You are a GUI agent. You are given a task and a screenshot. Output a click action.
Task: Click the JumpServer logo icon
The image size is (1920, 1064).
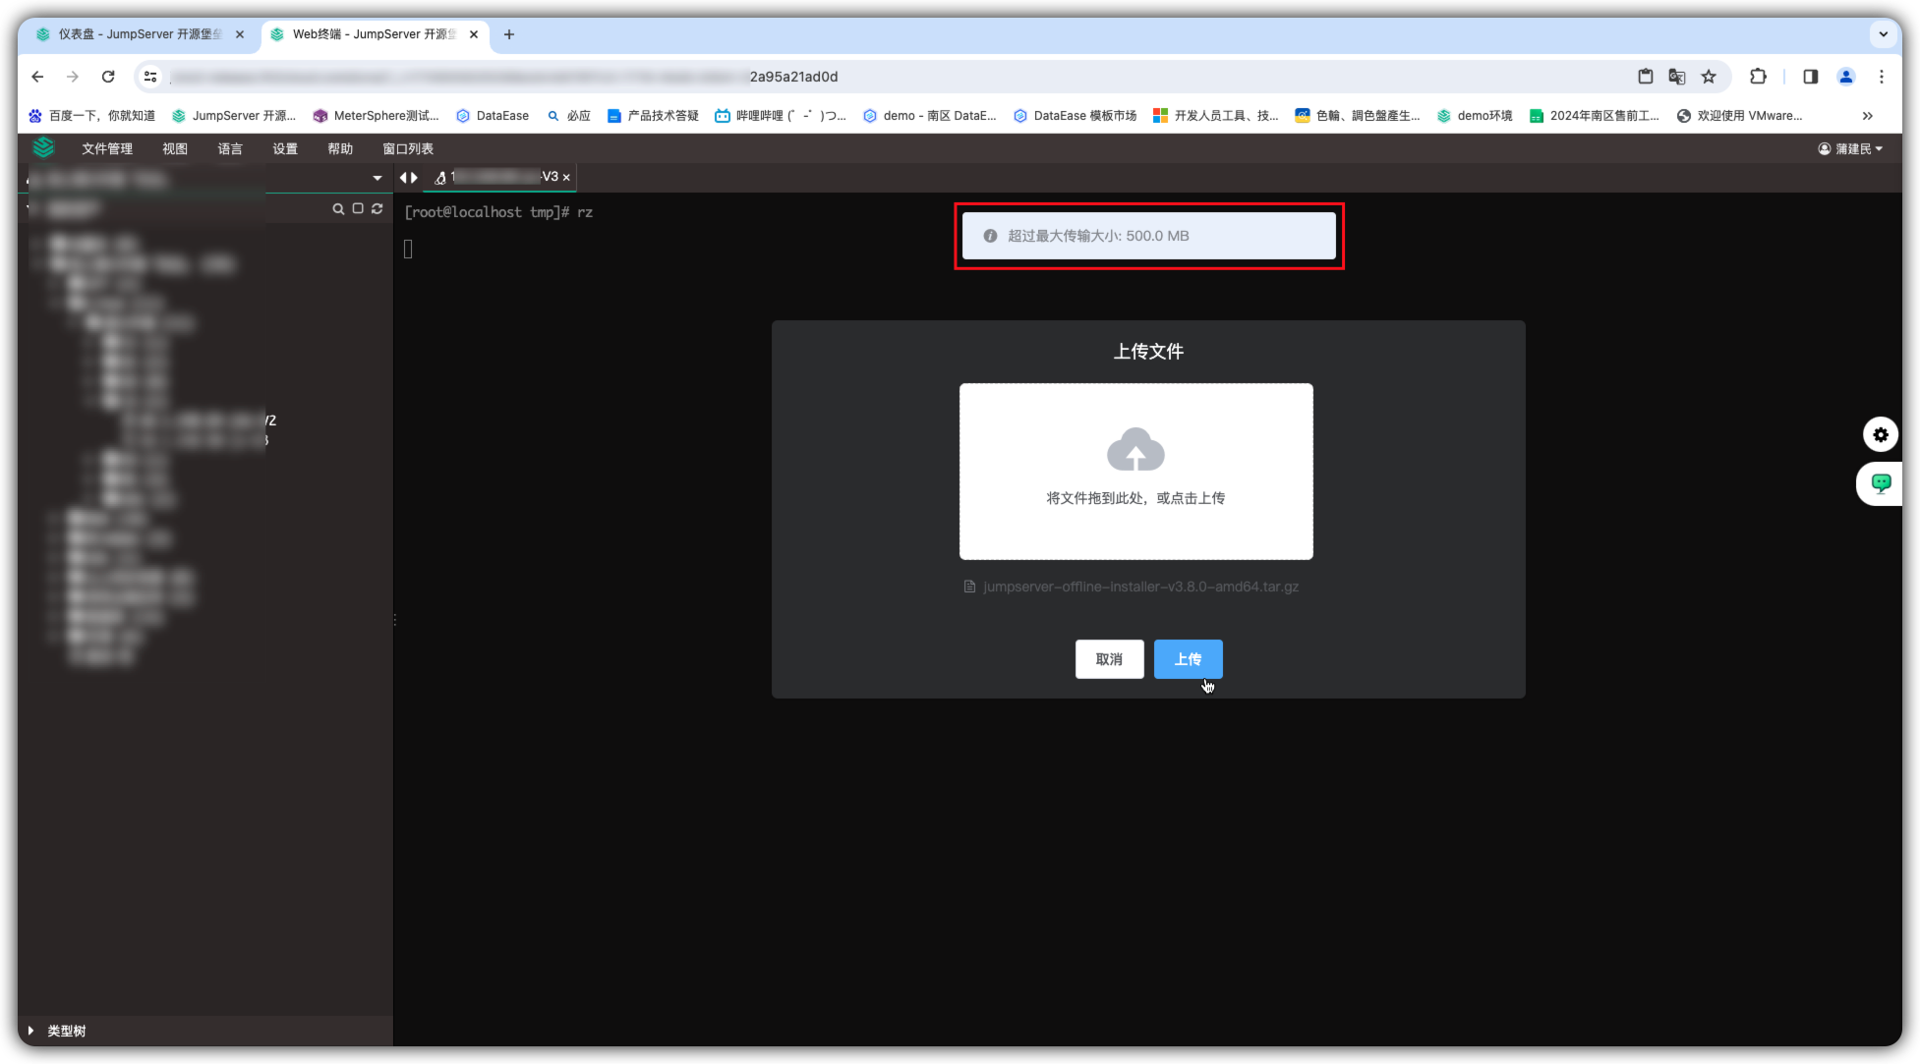point(43,147)
